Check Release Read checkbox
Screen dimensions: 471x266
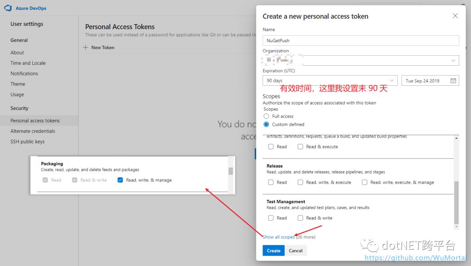click(x=271, y=182)
